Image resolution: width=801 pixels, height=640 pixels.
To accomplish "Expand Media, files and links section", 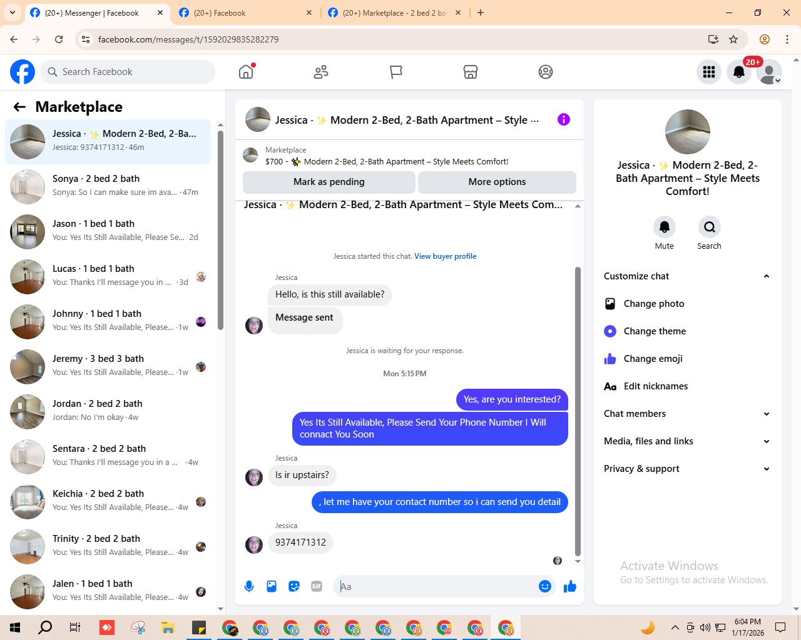I will [x=687, y=441].
